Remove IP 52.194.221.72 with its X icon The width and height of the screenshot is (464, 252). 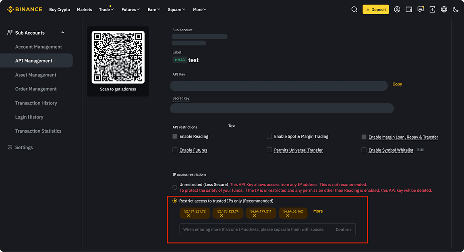[189, 216]
